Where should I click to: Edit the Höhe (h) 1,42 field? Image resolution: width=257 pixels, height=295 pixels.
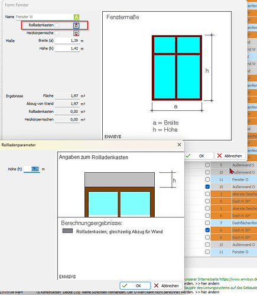pos(67,48)
